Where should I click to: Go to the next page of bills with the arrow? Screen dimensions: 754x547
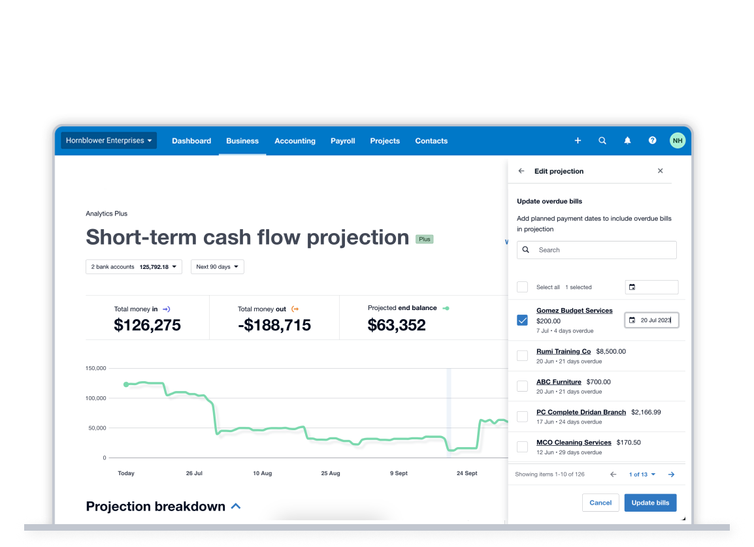coord(671,474)
